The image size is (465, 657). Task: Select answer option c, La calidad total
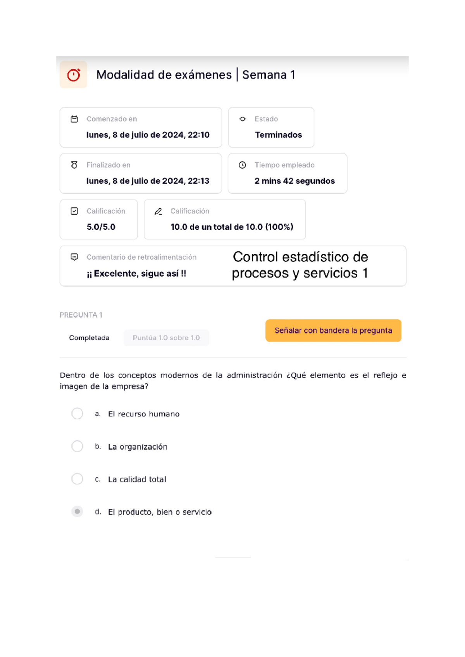coord(77,479)
